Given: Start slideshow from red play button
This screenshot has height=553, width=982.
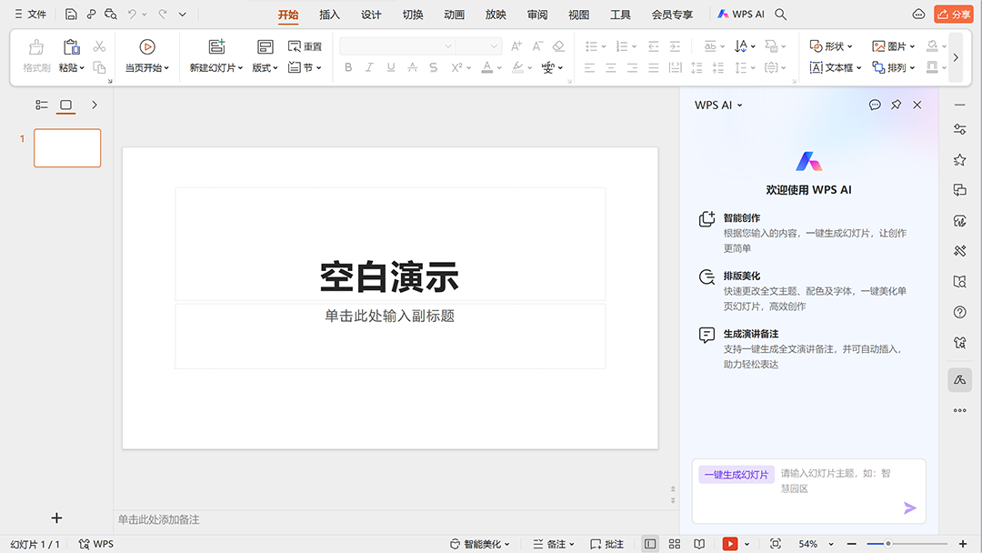Looking at the screenshot, I should click(729, 544).
